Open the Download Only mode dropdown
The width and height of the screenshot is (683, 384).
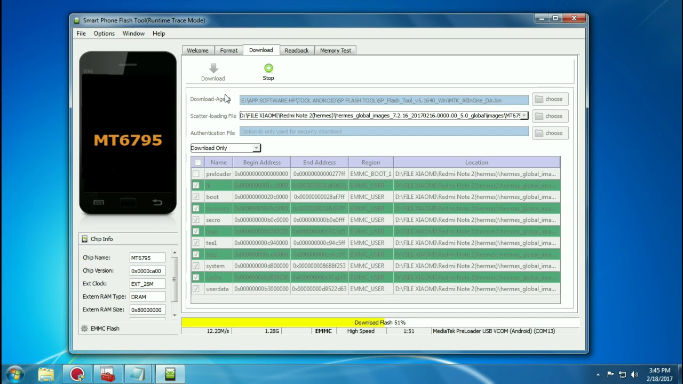225,148
